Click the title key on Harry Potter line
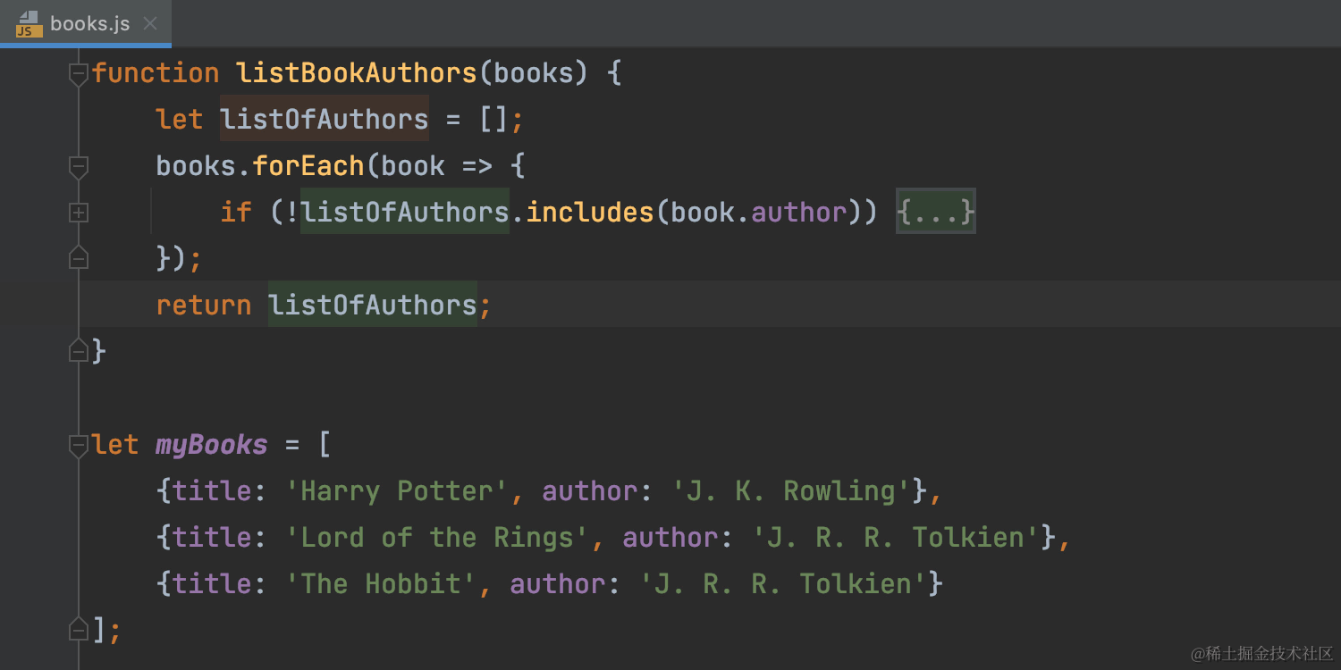 (212, 490)
